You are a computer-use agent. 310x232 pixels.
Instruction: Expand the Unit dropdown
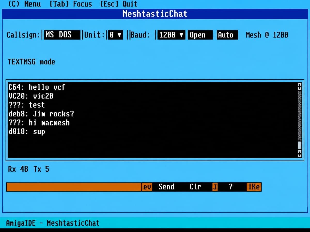(x=115, y=35)
